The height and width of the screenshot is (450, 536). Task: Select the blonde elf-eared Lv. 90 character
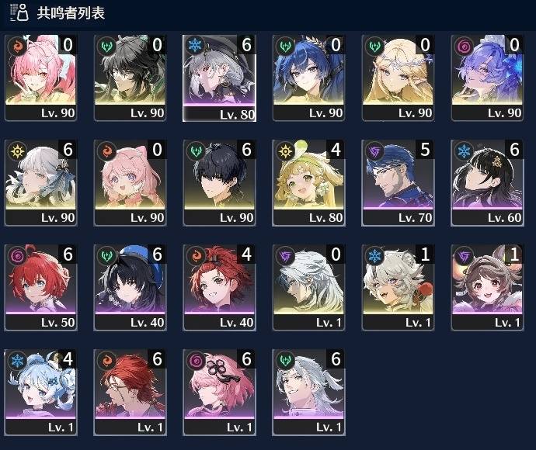398,78
